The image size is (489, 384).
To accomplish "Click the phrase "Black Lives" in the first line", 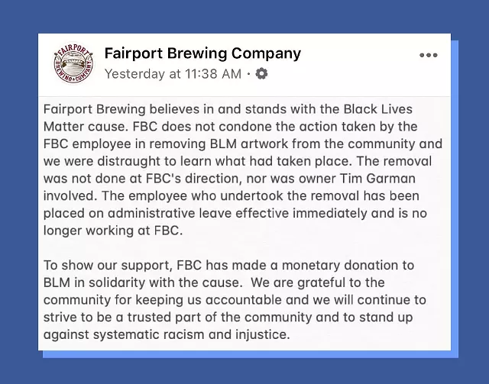I will [408, 108].
